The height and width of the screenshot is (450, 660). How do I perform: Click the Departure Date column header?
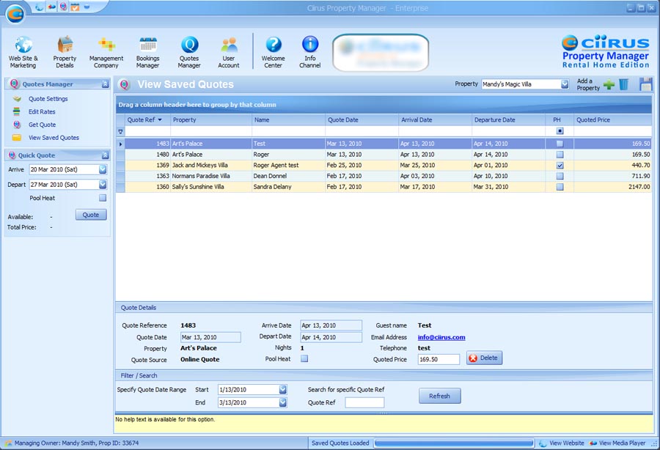[508, 120]
